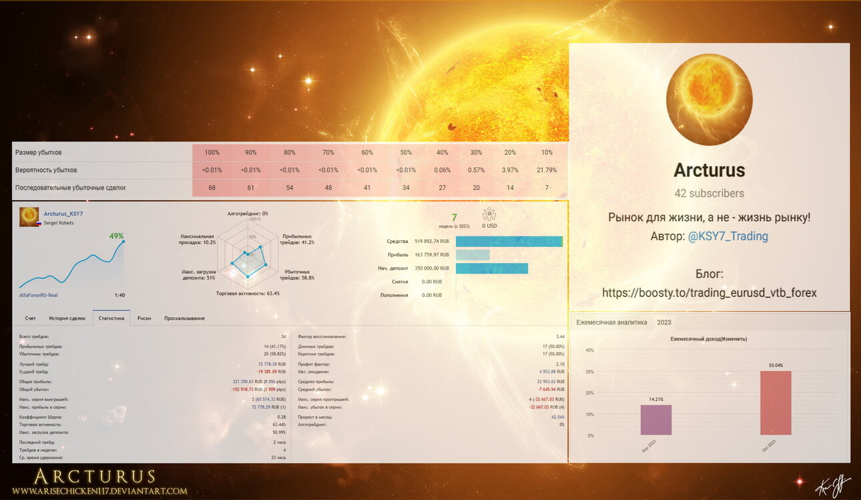Click the 3.97% probability cell
861x500 pixels.
point(510,170)
